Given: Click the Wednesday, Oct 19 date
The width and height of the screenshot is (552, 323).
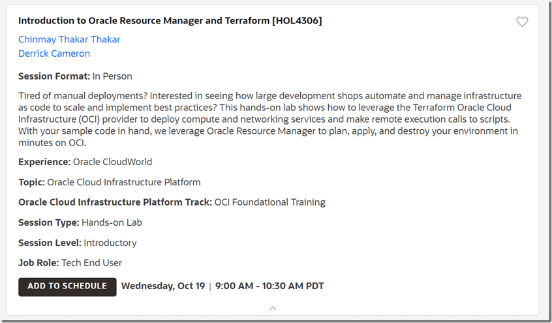Looking at the screenshot, I should click(x=163, y=286).
